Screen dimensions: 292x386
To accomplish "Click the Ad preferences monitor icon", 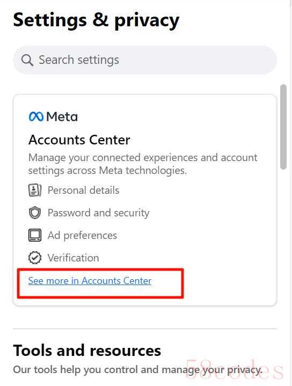I will pyautogui.click(x=35, y=235).
